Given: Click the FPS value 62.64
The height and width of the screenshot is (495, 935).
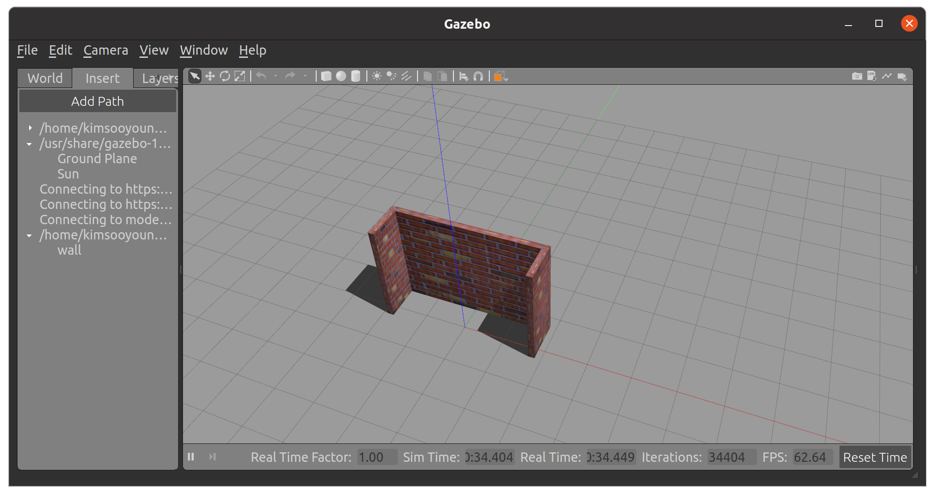Looking at the screenshot, I should tap(813, 457).
